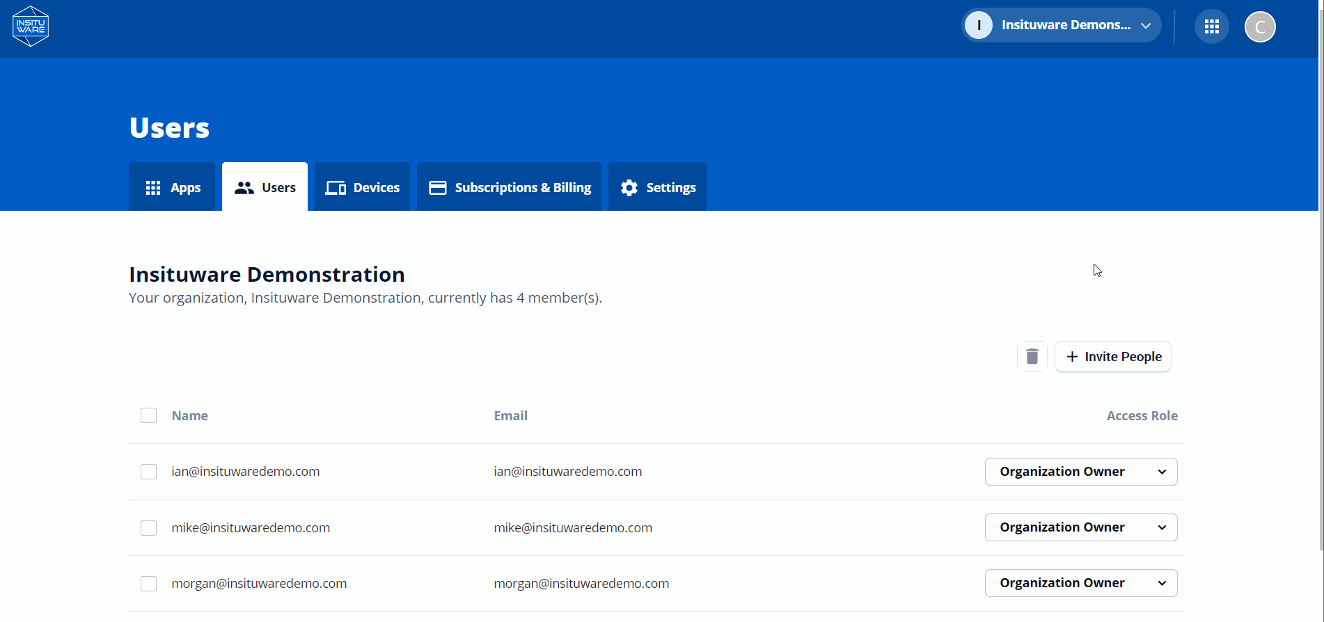1324x622 pixels.
Task: Click the Name column header
Action: coord(189,415)
